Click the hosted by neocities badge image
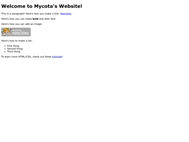Image resolution: width=189 pixels, height=142 pixels. (16, 32)
